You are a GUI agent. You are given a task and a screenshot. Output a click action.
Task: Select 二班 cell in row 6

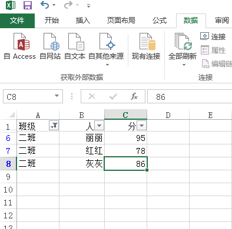(38, 138)
